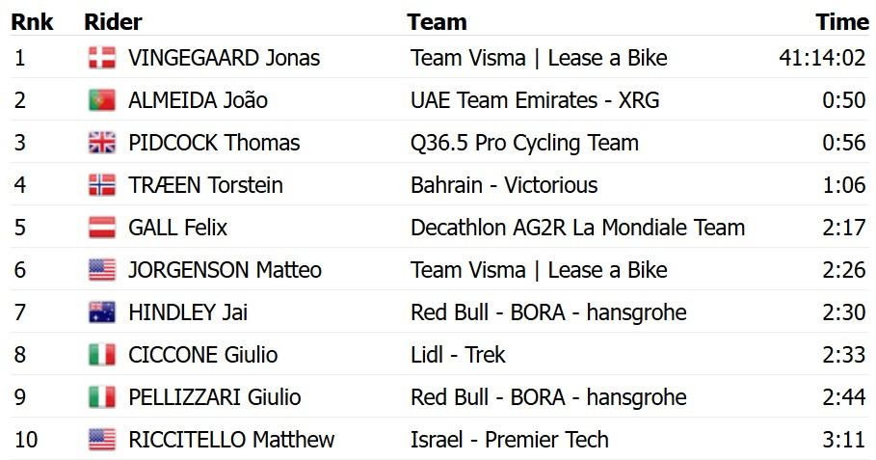This screenshot has width=876, height=460.
Task: Sort by the Time column header
Action: pyautogui.click(x=842, y=22)
